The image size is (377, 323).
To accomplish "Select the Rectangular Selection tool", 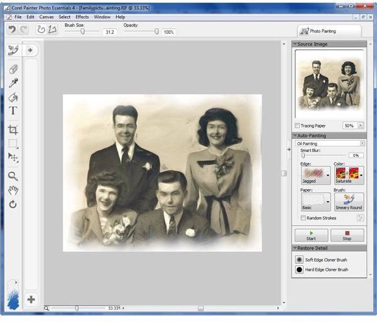I will click(13, 144).
